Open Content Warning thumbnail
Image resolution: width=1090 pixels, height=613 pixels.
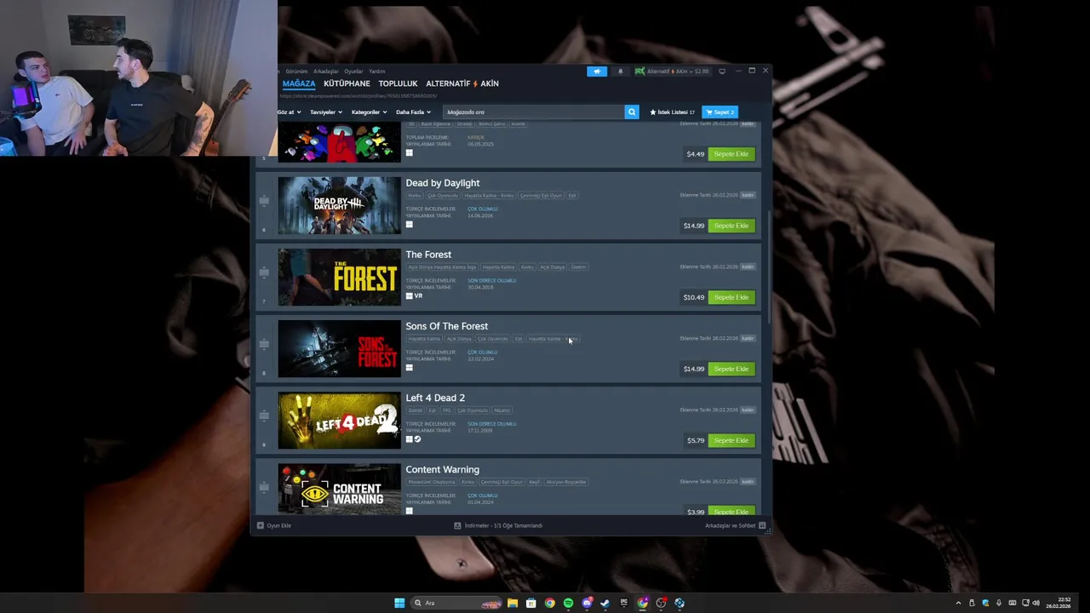click(339, 489)
